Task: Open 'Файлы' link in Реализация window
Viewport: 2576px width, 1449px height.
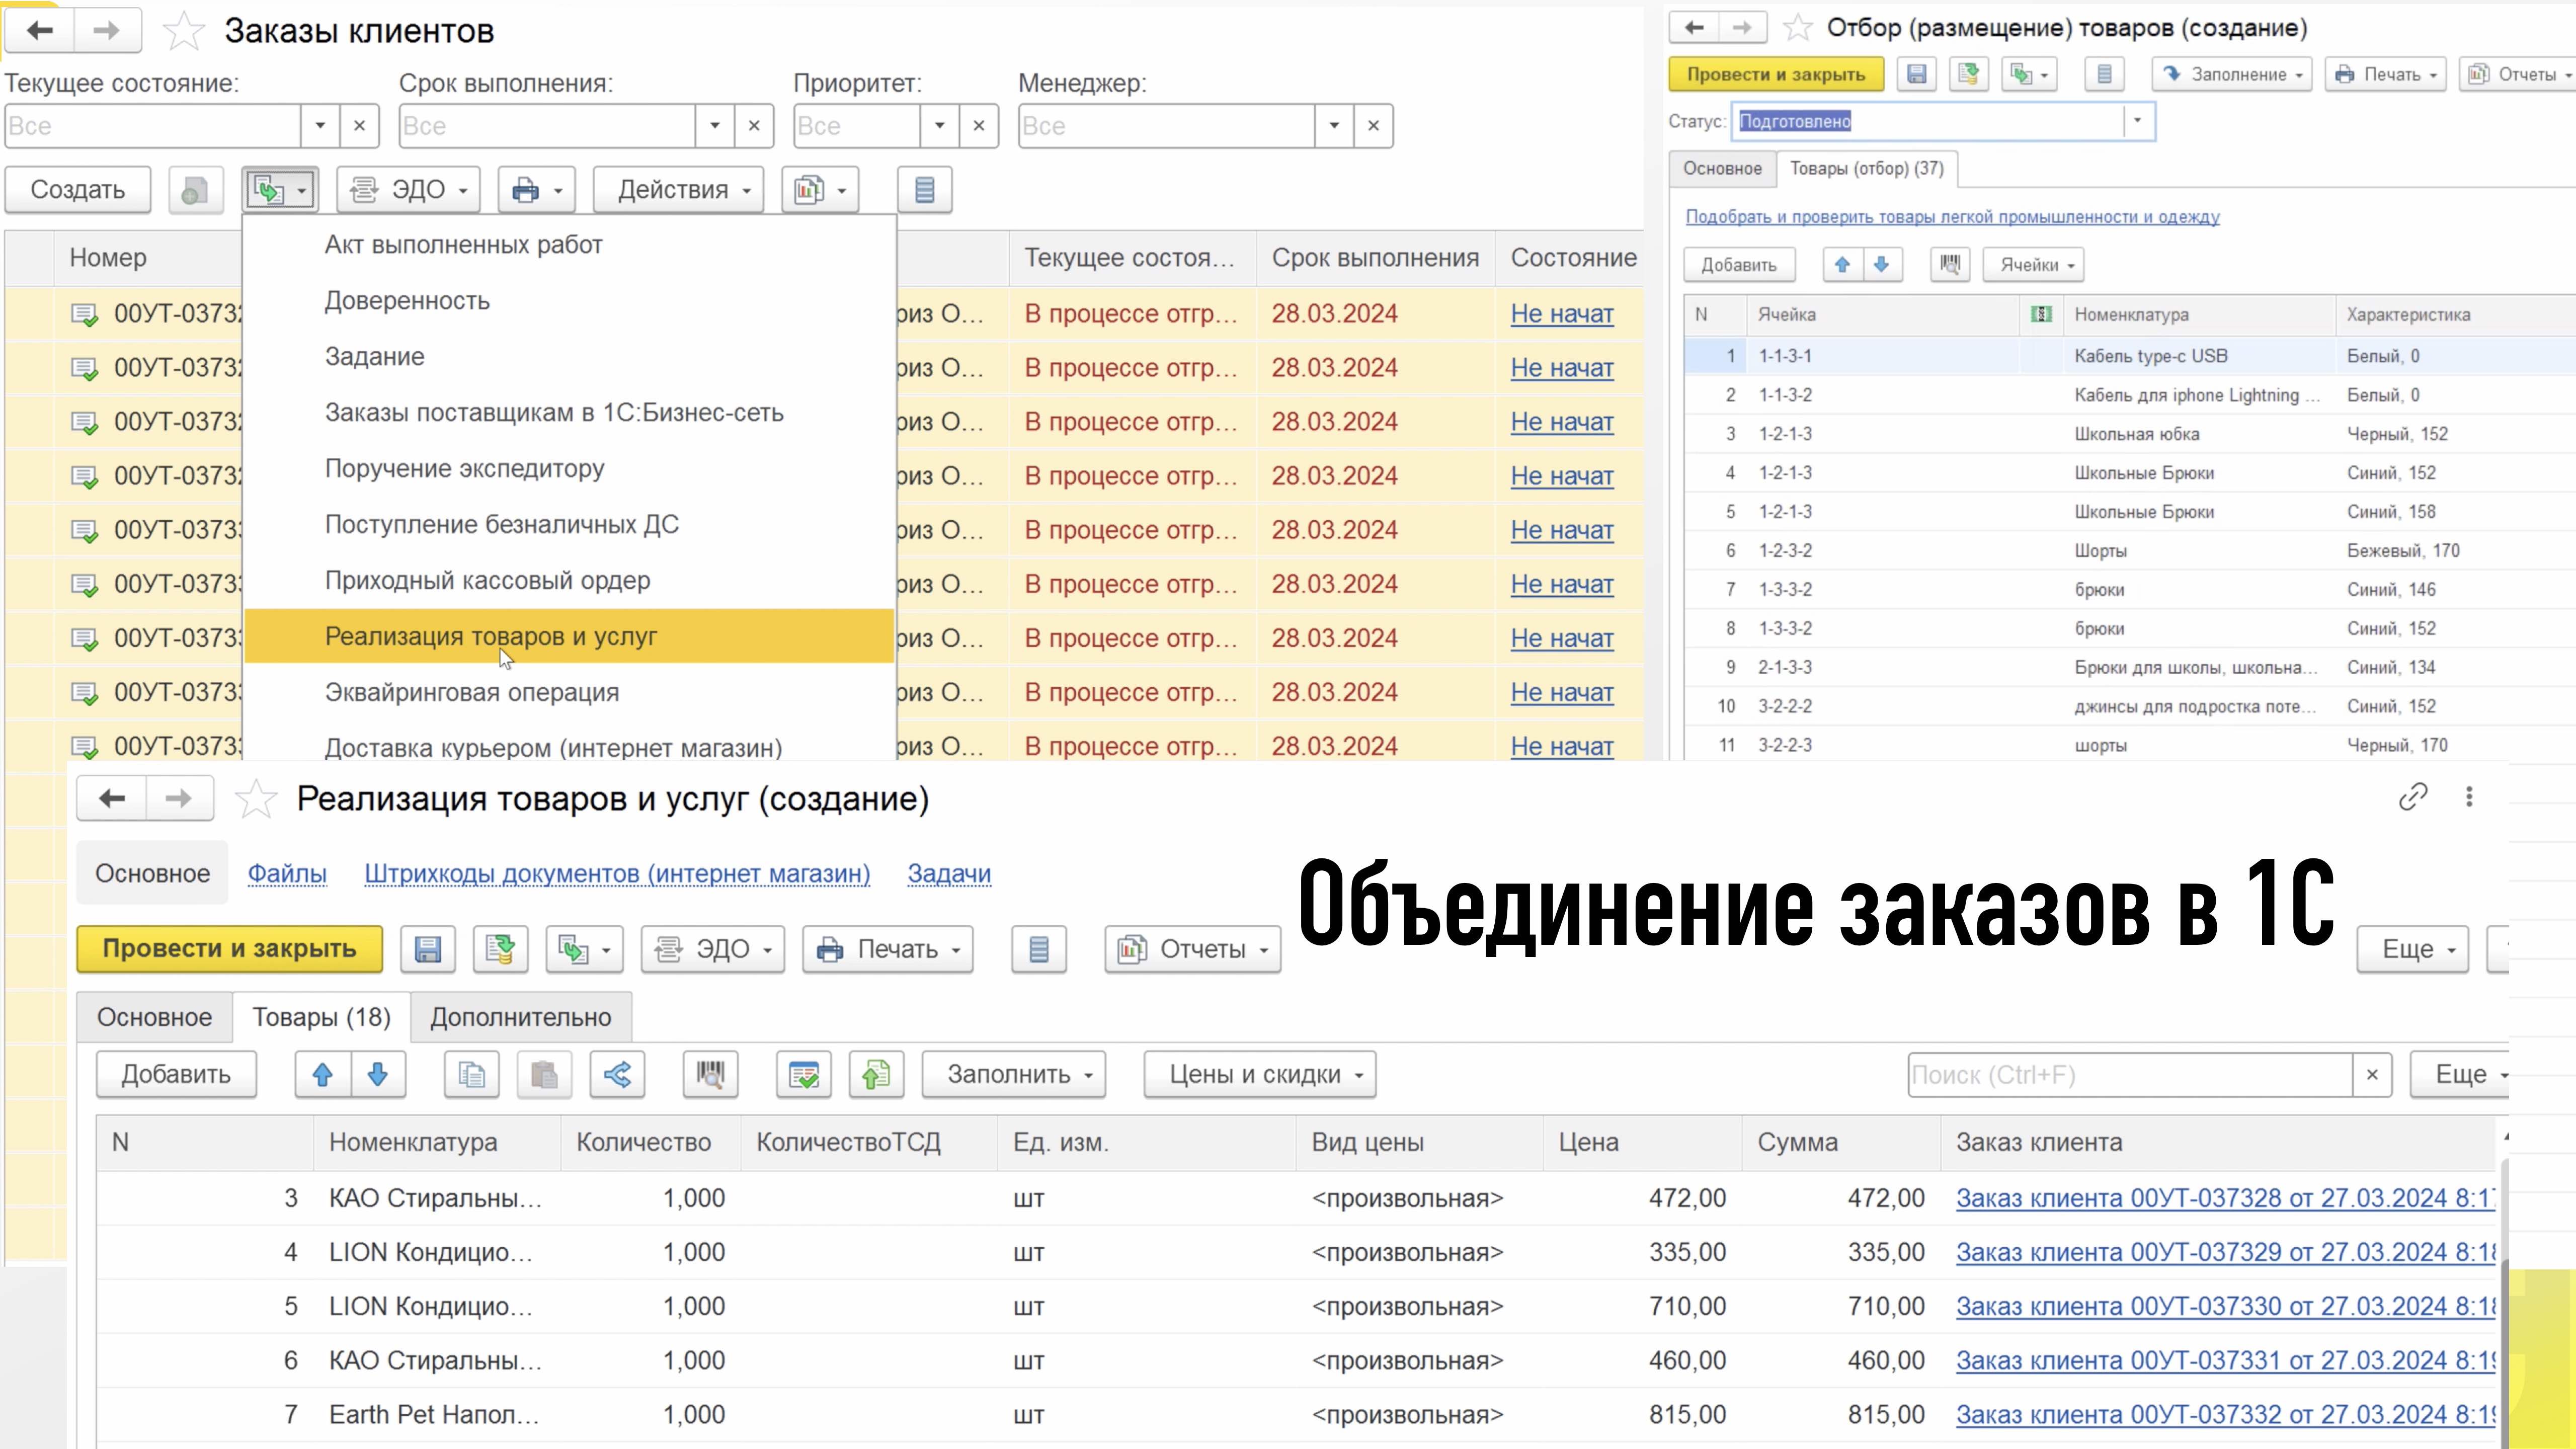Action: (x=287, y=873)
